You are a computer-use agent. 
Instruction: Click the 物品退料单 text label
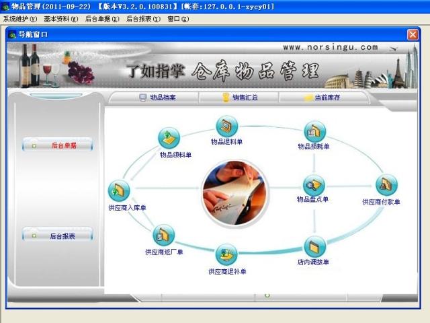tap(226, 142)
